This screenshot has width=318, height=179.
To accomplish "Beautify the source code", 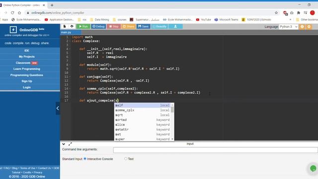I will pos(159,26).
